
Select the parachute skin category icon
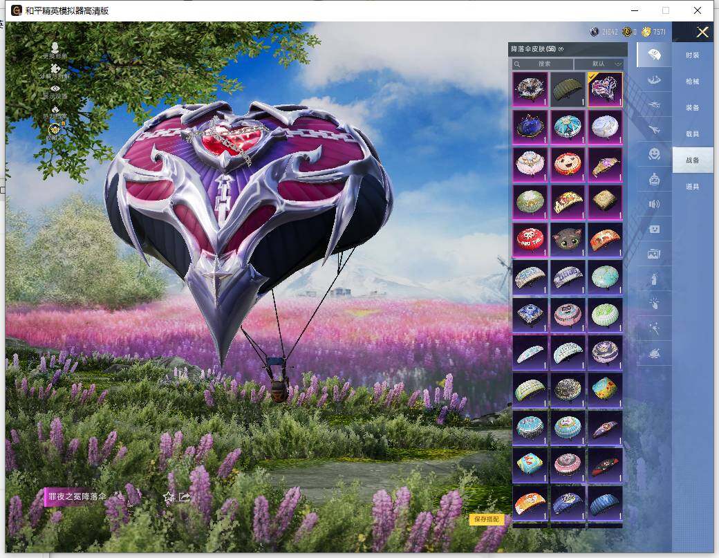point(654,55)
